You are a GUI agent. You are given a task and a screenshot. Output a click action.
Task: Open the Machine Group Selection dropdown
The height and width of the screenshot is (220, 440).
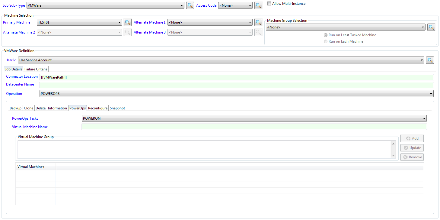click(346, 27)
